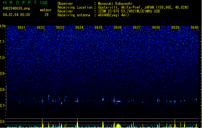Select observer name Masayuki Kobayashi
This screenshot has height=128, width=202.
coord(115,4)
